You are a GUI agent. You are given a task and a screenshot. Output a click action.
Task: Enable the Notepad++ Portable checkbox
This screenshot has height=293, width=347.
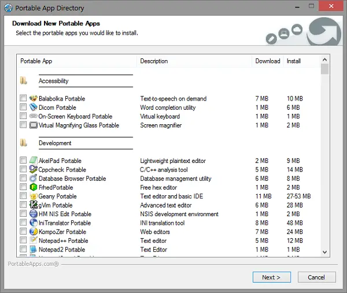(x=23, y=241)
